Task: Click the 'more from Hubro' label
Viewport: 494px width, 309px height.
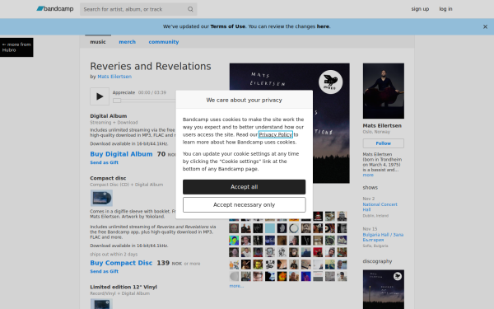Action: [16, 47]
